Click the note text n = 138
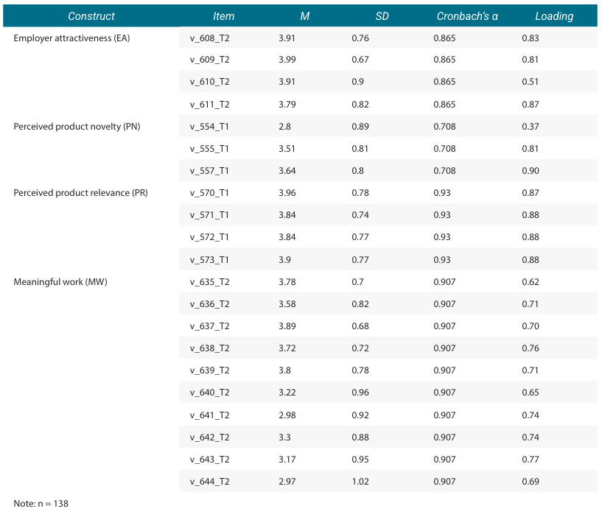The height and width of the screenshot is (517, 602). tap(41, 504)
